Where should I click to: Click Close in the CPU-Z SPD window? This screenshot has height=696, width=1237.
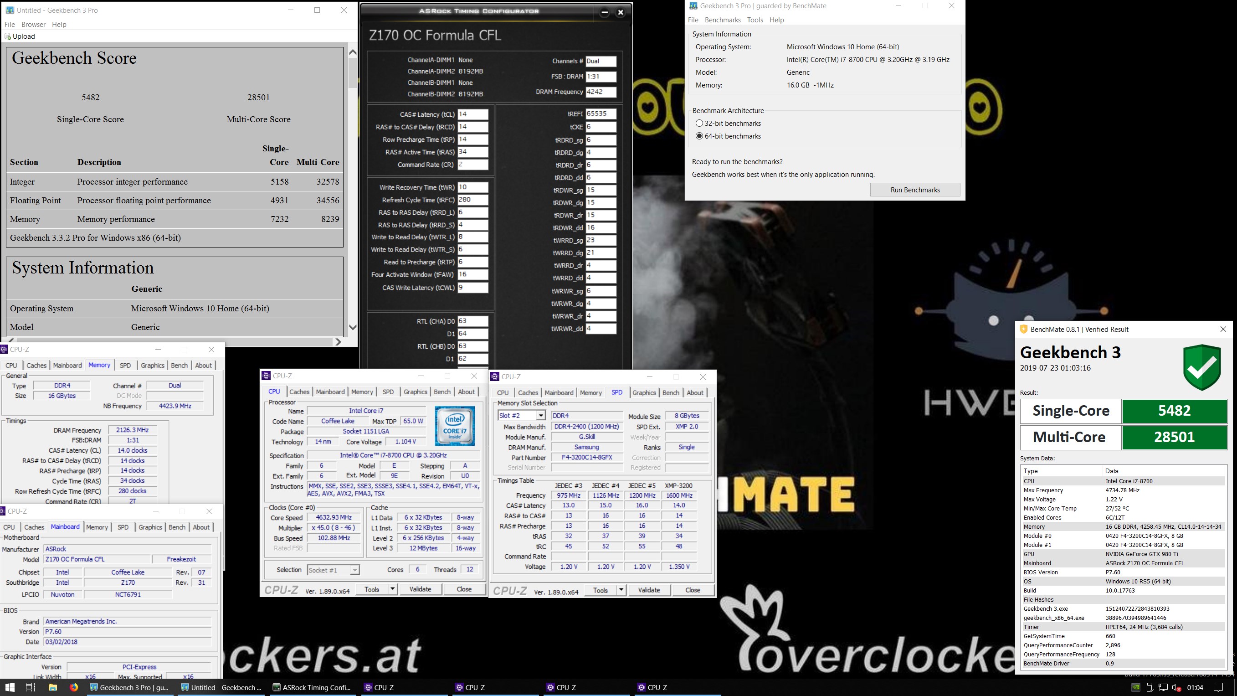(x=693, y=590)
